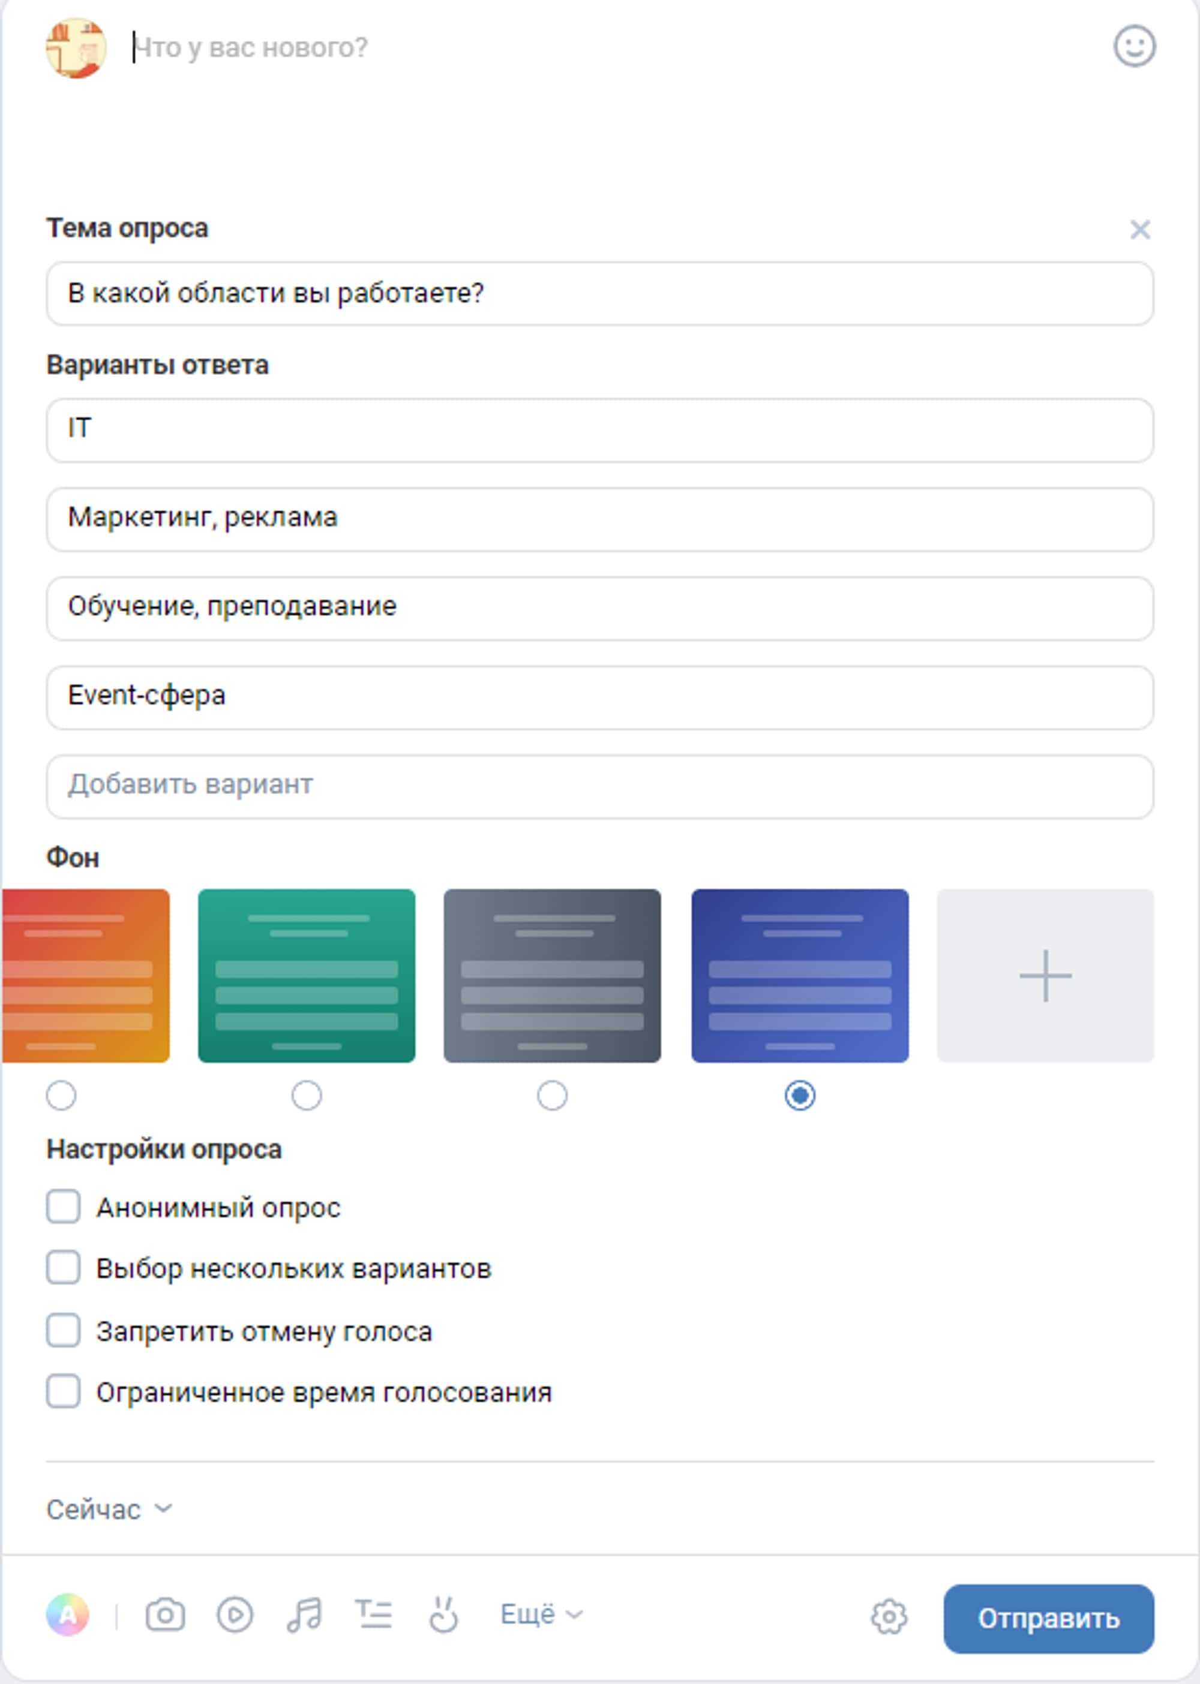
Task: Open the Ещё attachments dropdown
Action: (541, 1614)
